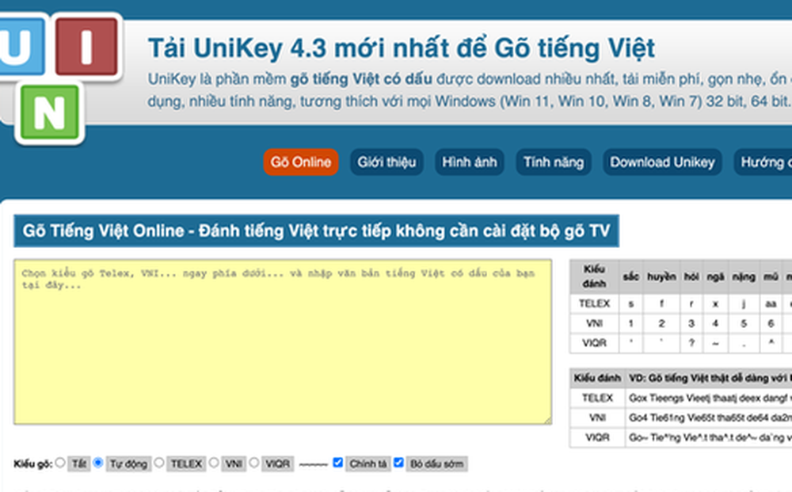Viewport: 792px width, 492px height.
Task: Click the Kiểu đánh header in example table
Action: (597, 378)
